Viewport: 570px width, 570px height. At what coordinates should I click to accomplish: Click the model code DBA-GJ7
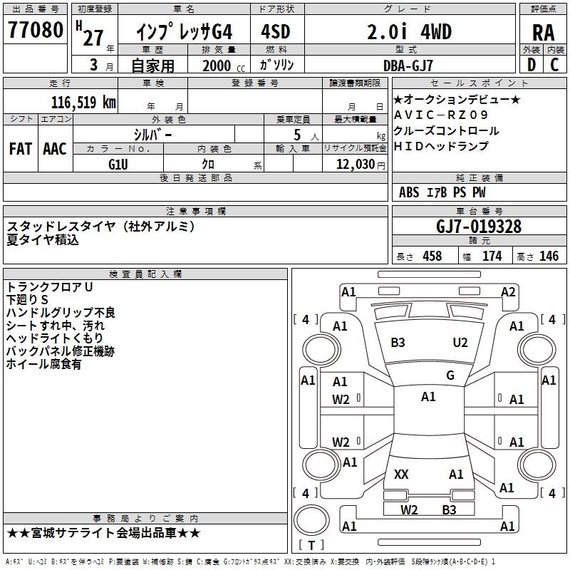pos(408,66)
